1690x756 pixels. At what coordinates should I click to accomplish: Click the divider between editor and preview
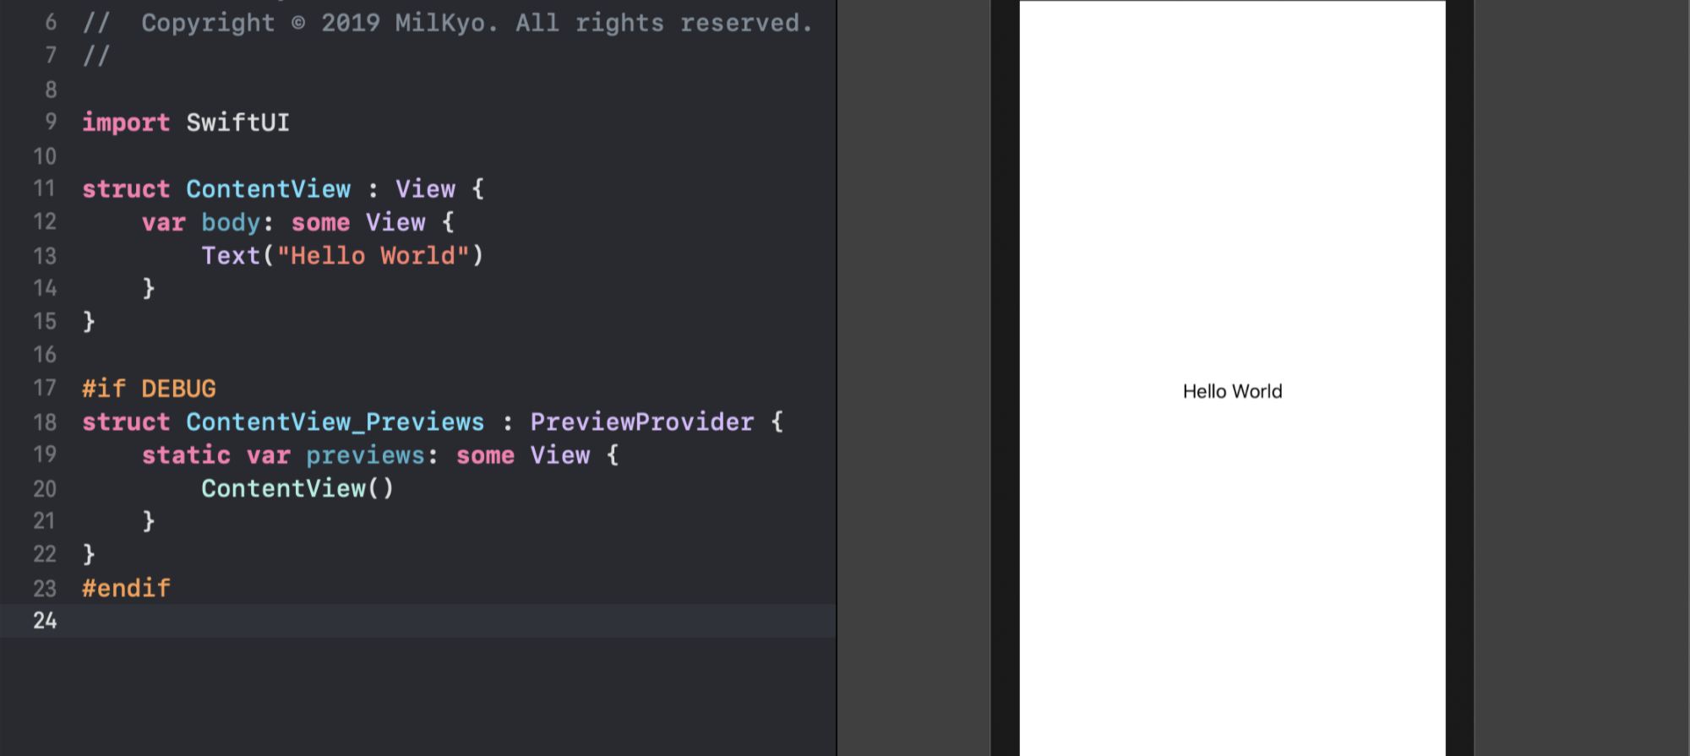pyautogui.click(x=837, y=378)
